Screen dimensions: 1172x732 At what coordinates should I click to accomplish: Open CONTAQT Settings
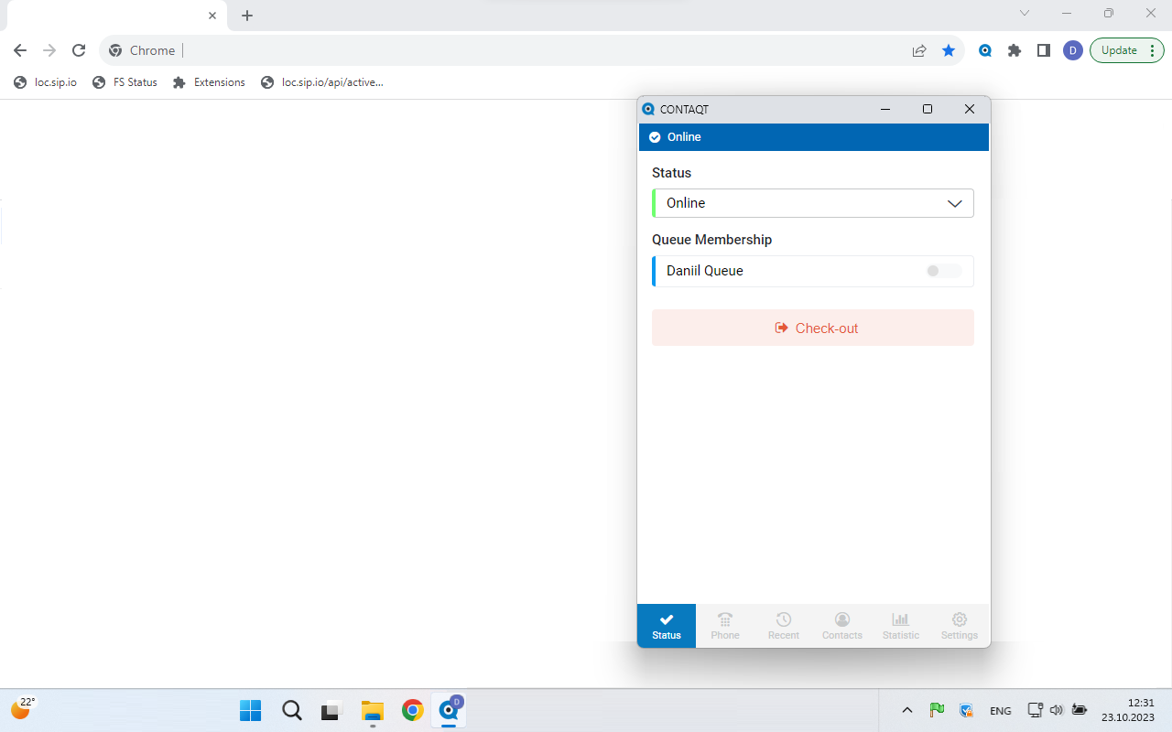[x=959, y=625]
